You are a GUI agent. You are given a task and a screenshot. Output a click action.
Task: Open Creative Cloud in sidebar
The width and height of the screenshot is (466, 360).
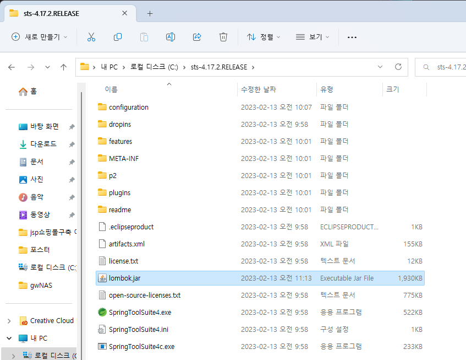pyautogui.click(x=46, y=321)
